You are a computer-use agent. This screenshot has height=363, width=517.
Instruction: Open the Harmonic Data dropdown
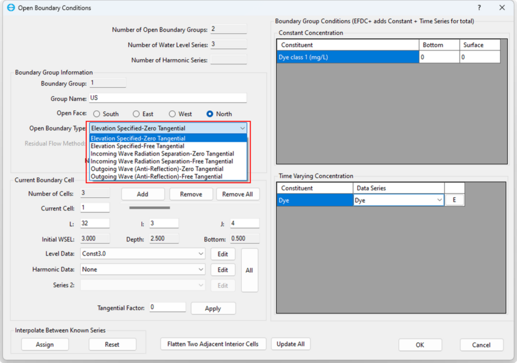201,269
